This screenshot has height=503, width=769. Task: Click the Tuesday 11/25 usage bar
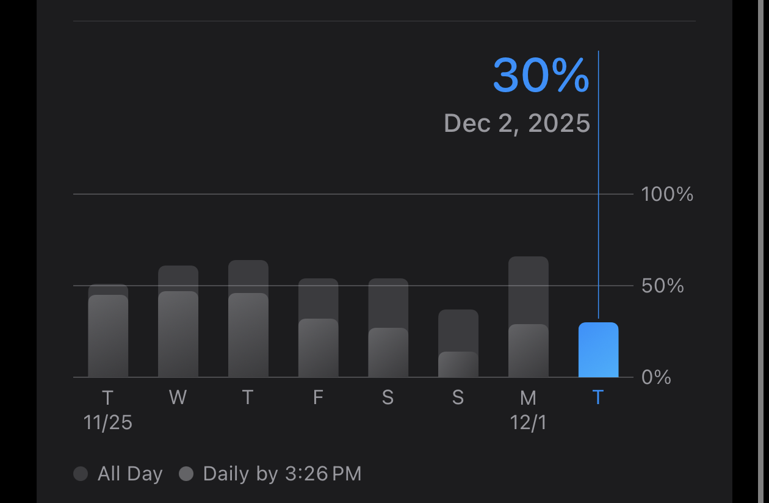click(x=108, y=330)
